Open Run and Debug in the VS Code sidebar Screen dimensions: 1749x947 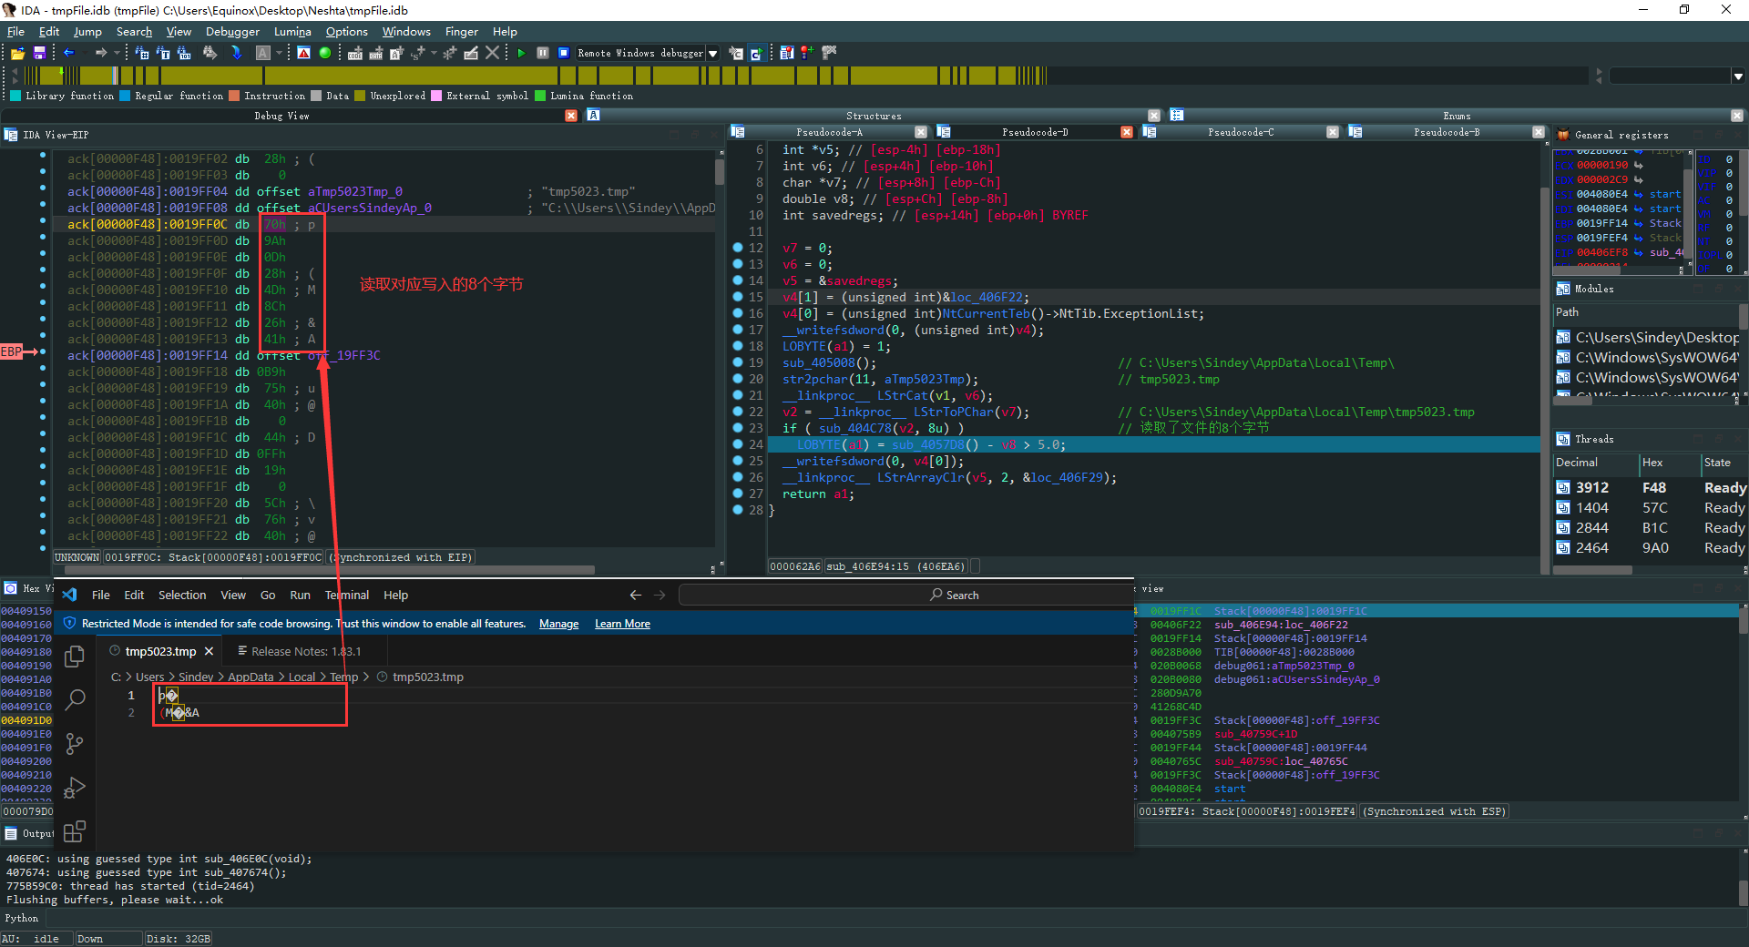pyautogui.click(x=75, y=788)
